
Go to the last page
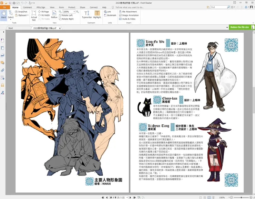pyautogui.click(x=134, y=197)
